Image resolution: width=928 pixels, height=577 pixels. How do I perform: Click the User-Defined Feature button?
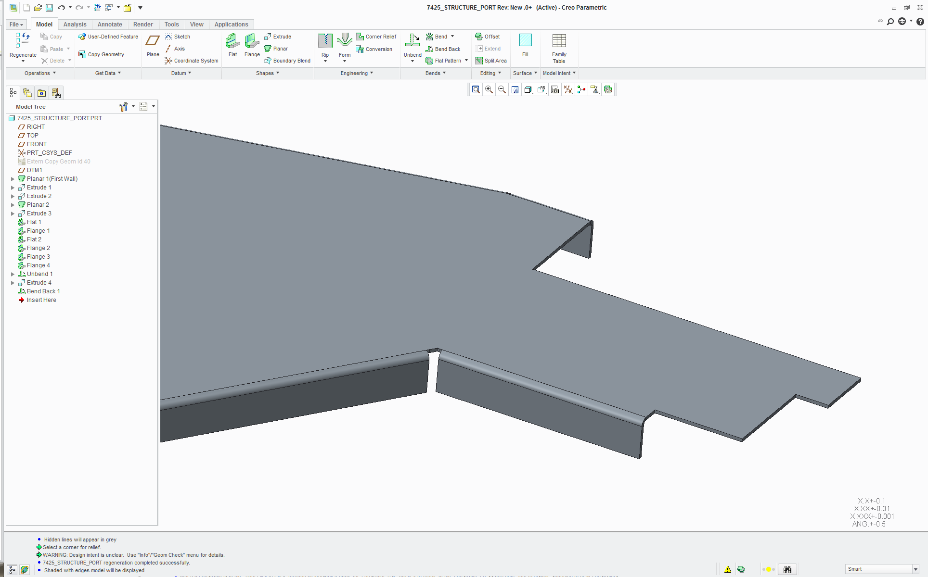click(x=108, y=37)
